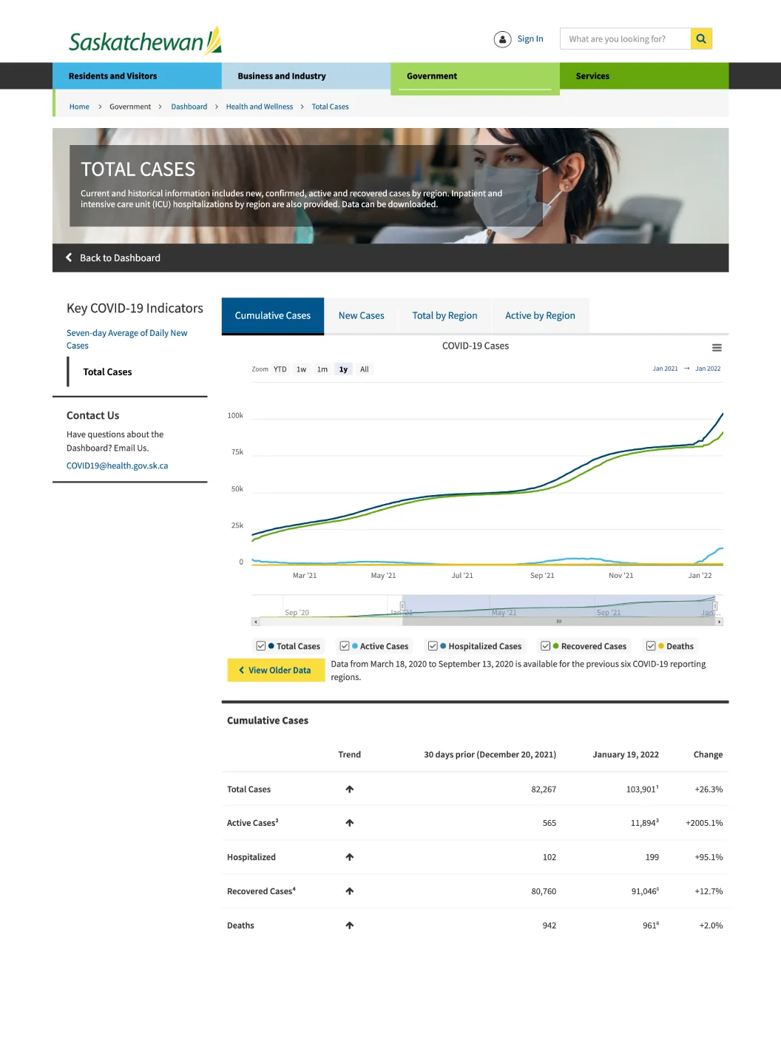The width and height of the screenshot is (781, 1042).
Task: Click the upward trend arrow for Deaths
Action: tap(349, 924)
